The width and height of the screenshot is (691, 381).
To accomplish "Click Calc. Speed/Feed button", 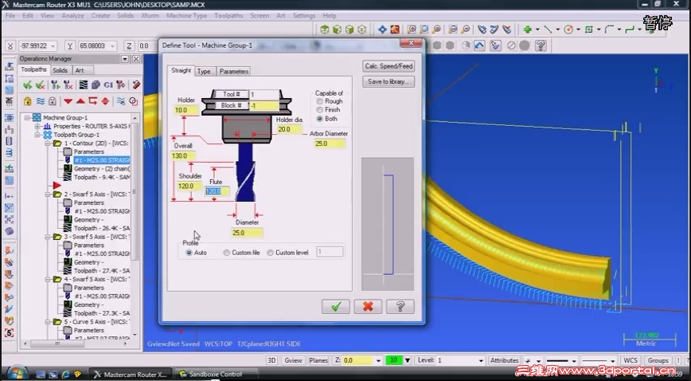I will pos(388,66).
